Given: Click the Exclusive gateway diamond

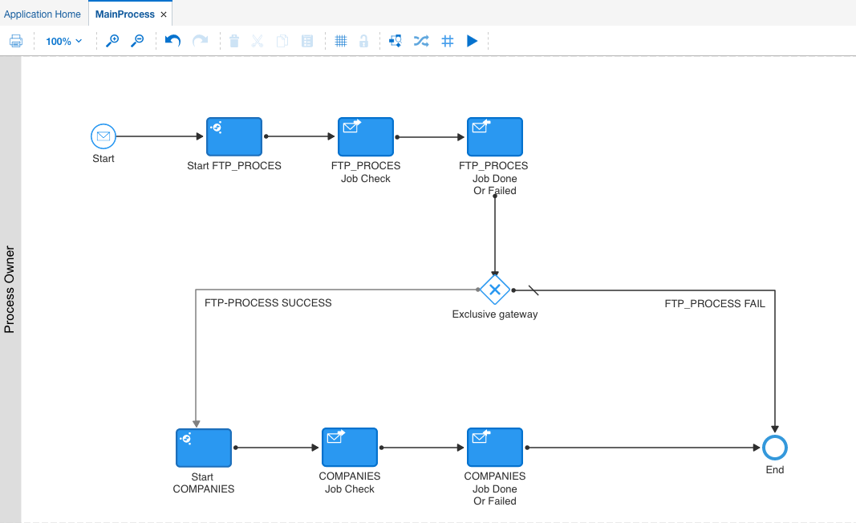Looking at the screenshot, I should (x=495, y=290).
